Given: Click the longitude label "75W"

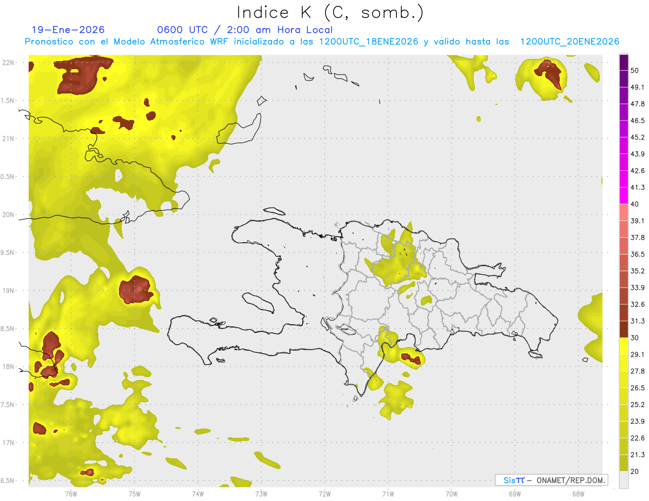Looking at the screenshot, I should [x=134, y=494].
